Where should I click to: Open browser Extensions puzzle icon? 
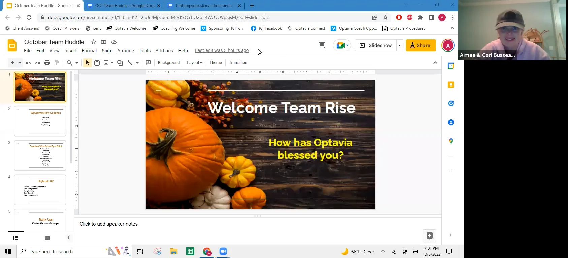click(420, 17)
